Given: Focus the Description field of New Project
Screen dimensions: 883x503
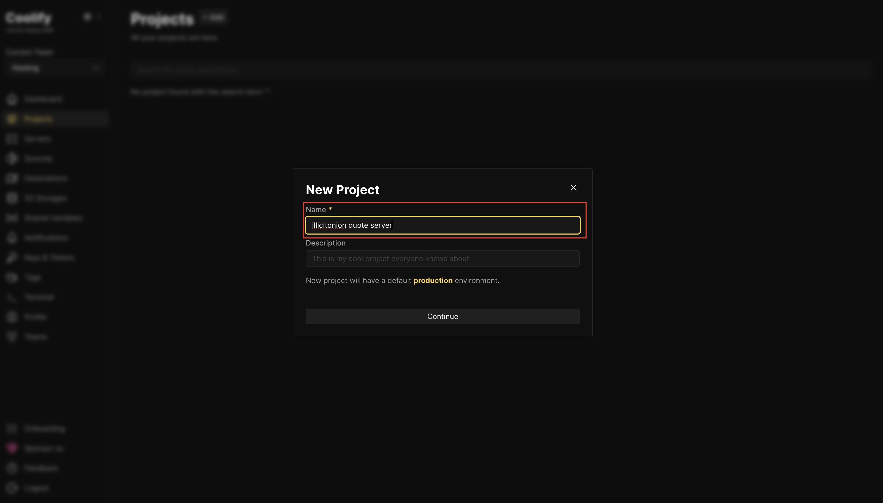Looking at the screenshot, I should click(x=442, y=259).
